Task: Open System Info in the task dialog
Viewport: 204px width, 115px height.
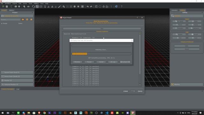Action: pyautogui.click(x=125, y=62)
